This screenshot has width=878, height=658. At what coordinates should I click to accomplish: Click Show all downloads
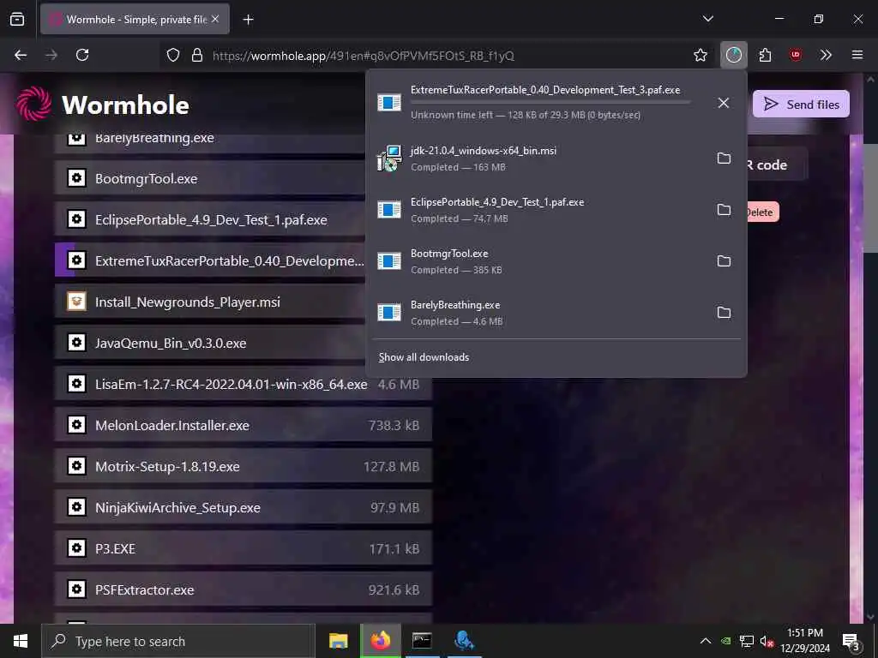pyautogui.click(x=424, y=357)
